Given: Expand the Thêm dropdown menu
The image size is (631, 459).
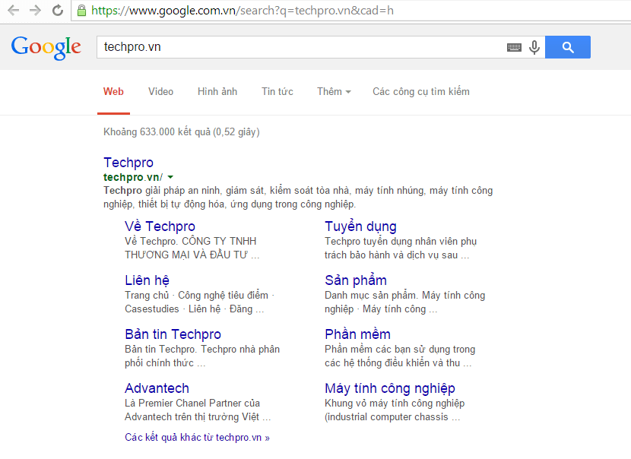Looking at the screenshot, I should click(x=334, y=92).
